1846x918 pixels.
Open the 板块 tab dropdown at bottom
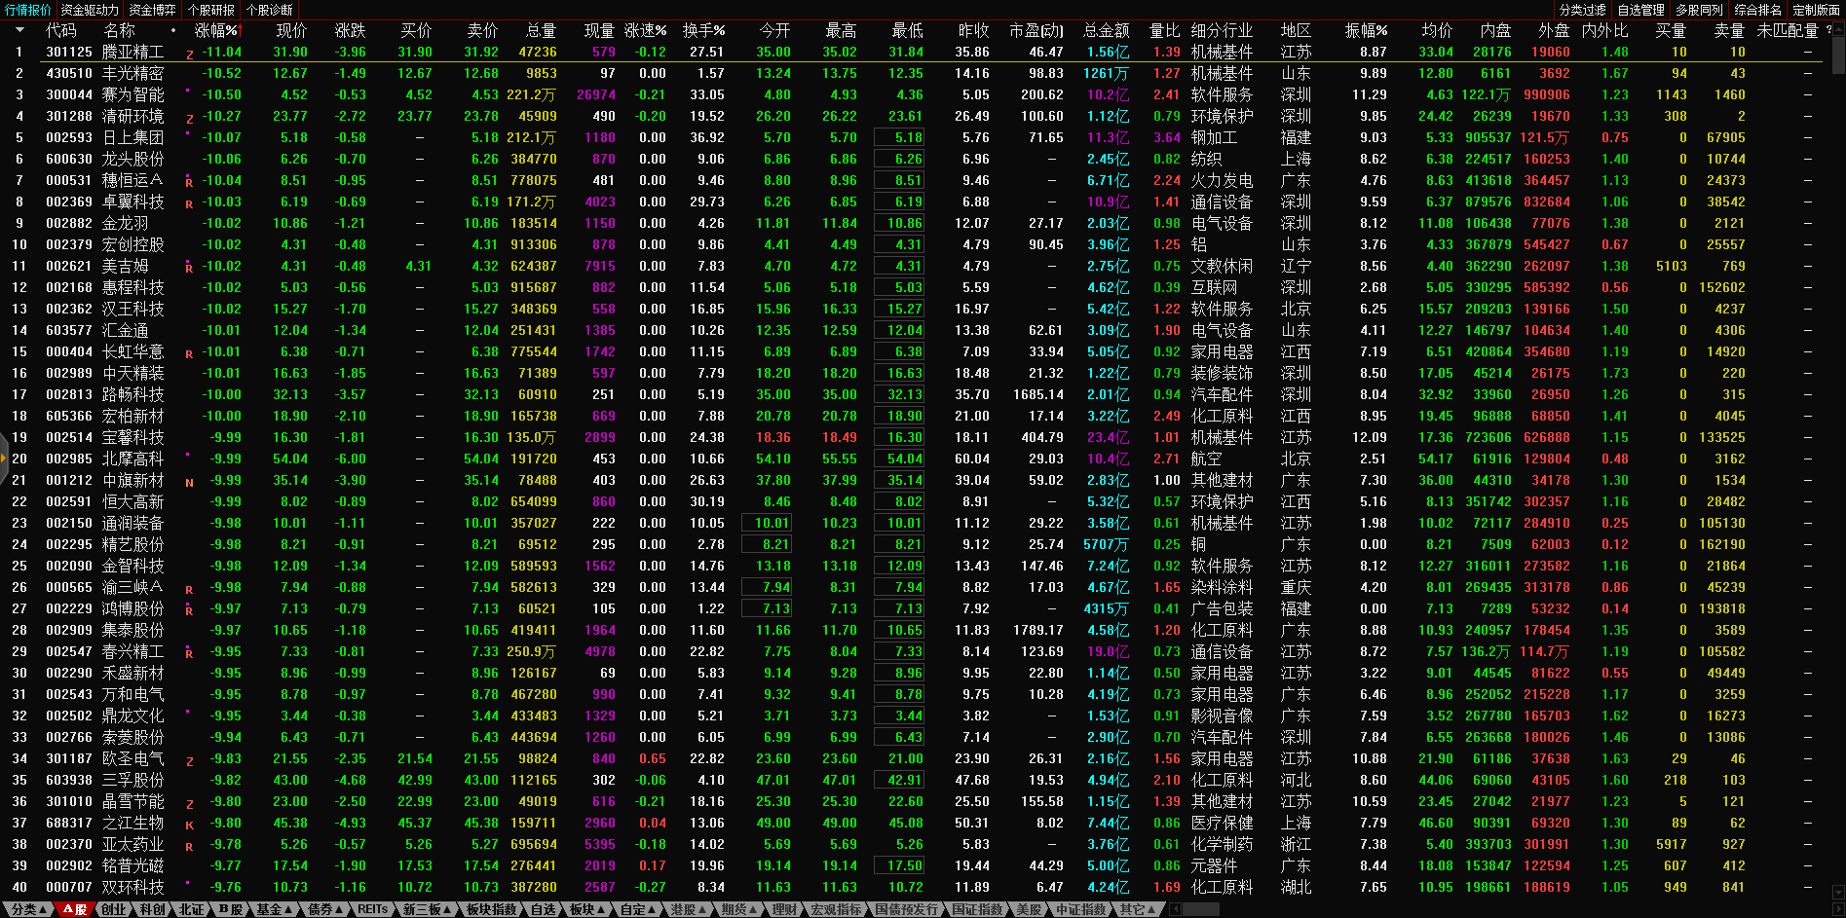(x=587, y=909)
